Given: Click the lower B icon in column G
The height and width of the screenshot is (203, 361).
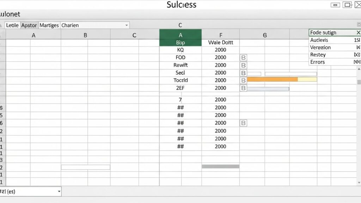Looking at the screenshot, I should pyautogui.click(x=243, y=123).
